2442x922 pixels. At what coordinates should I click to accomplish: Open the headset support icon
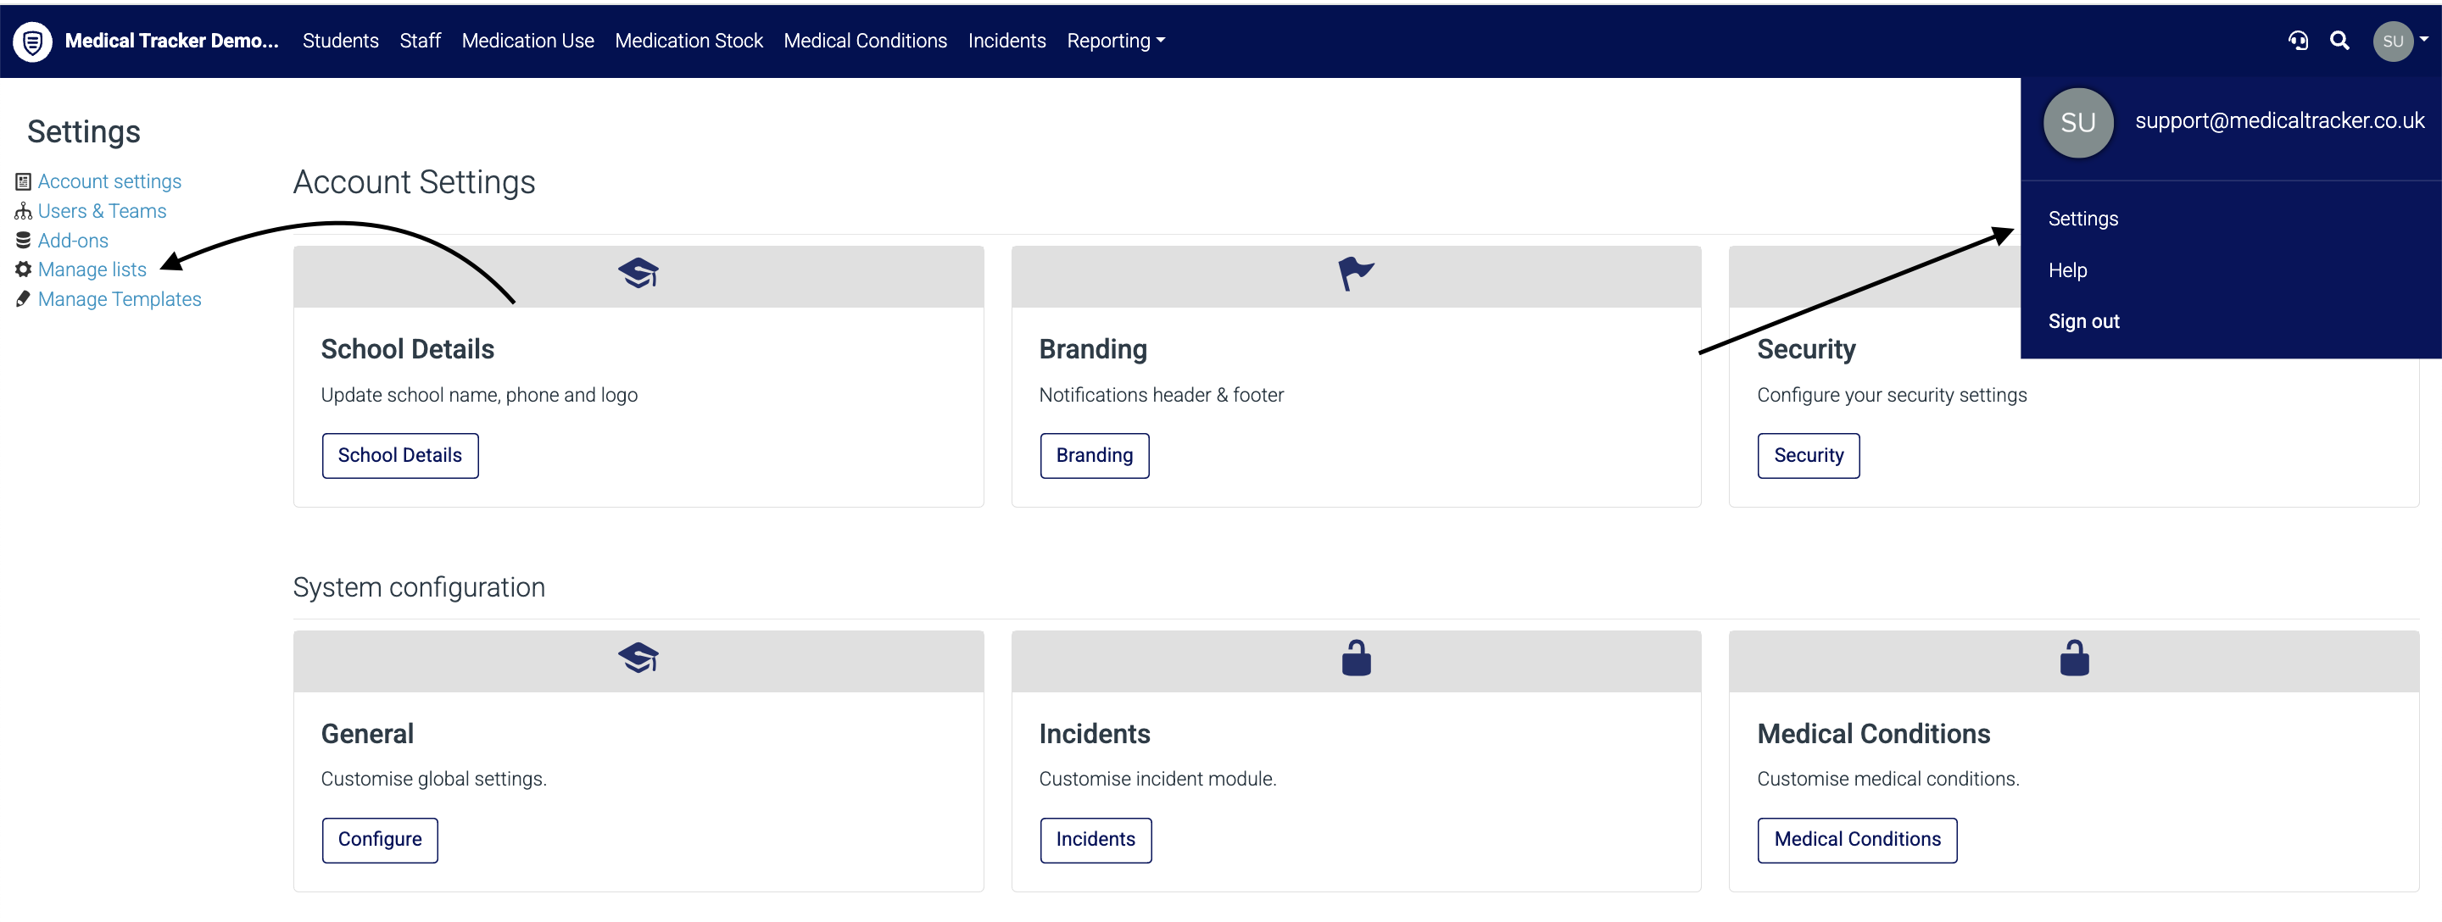pos(2298,41)
